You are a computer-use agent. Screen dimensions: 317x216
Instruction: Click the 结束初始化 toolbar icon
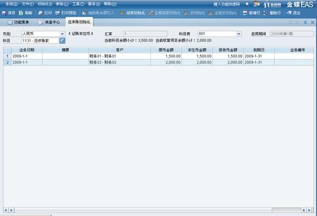coord(122,13)
